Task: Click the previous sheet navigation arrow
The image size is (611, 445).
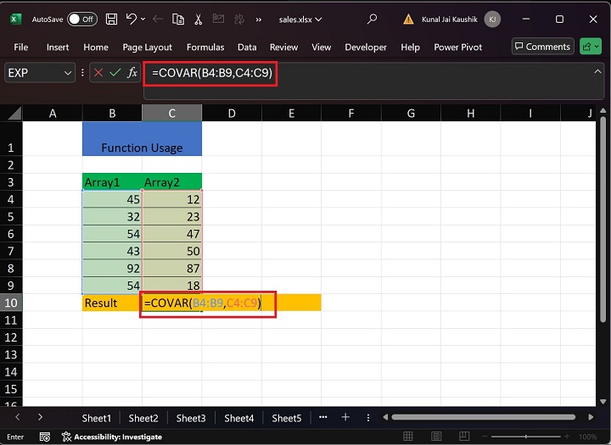Action: [18, 417]
